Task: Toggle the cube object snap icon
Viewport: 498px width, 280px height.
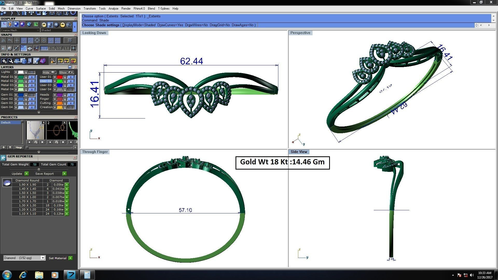Action: click(10, 48)
